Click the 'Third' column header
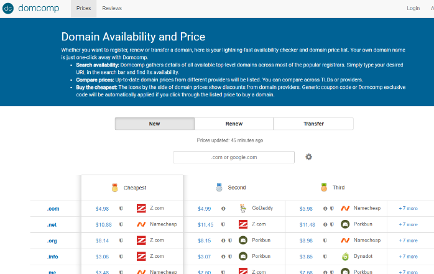Screen dimensions: 434x274 pyautogui.click(x=338, y=188)
